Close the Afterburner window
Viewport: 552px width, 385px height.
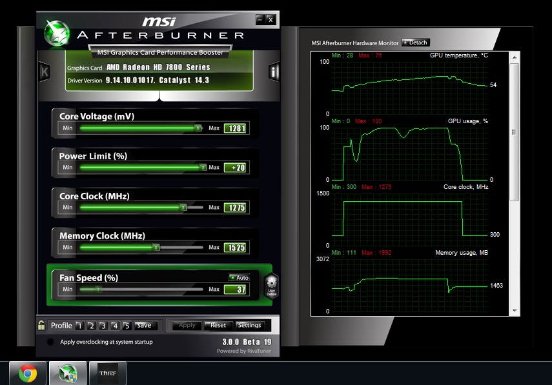pyautogui.click(x=271, y=19)
